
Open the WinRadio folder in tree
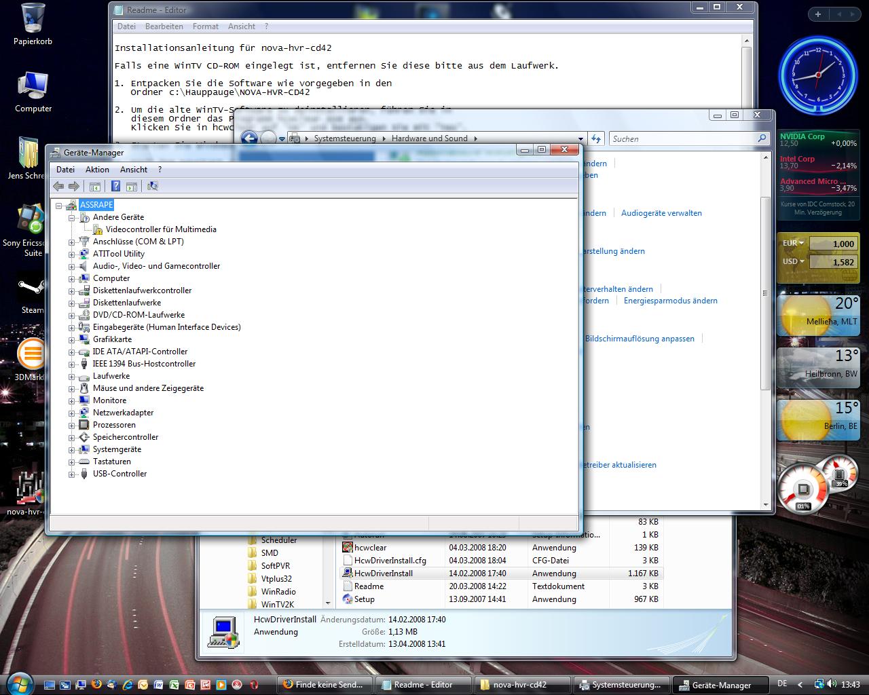coord(278,592)
